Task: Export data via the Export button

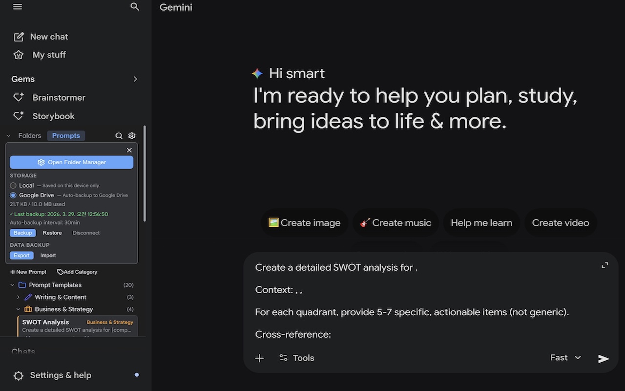Action: pos(21,255)
